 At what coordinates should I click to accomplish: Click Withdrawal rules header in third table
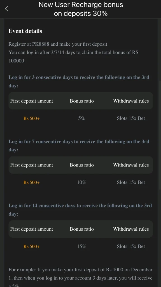131,229
